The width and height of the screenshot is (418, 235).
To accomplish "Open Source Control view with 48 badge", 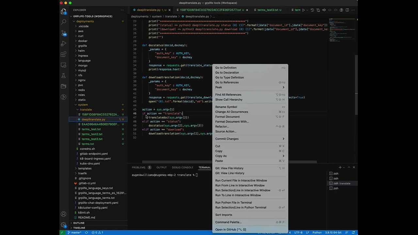I will [63, 33].
